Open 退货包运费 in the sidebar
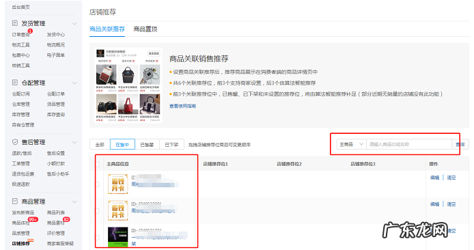 (23, 173)
